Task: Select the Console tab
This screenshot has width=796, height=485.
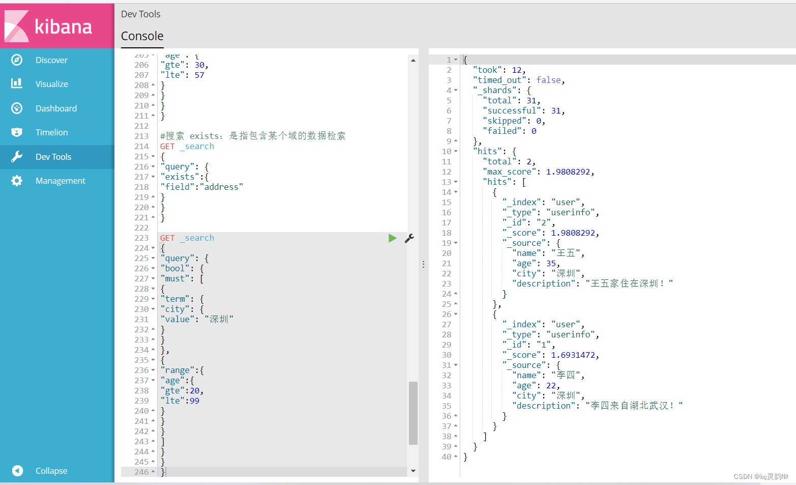Action: (142, 36)
